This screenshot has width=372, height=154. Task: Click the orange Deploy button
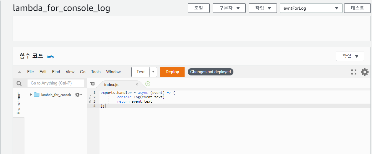tap(172, 72)
